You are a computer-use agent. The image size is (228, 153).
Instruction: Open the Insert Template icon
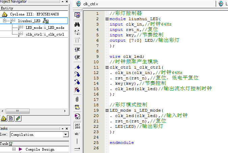click(77, 107)
